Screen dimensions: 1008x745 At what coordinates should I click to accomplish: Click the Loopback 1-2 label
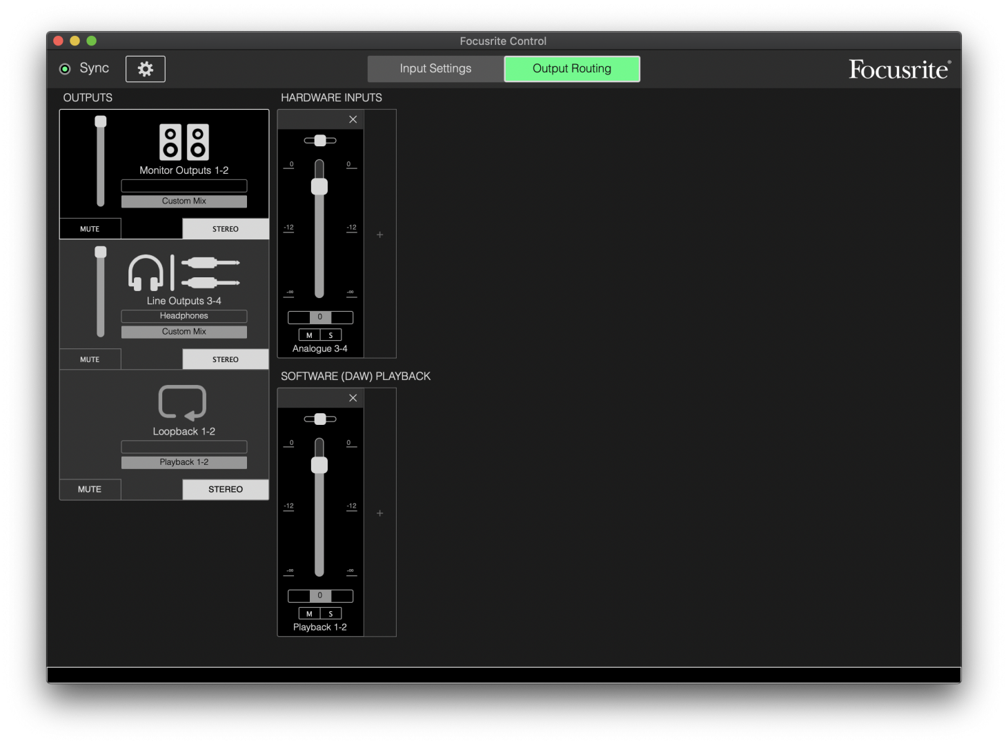[x=184, y=431]
